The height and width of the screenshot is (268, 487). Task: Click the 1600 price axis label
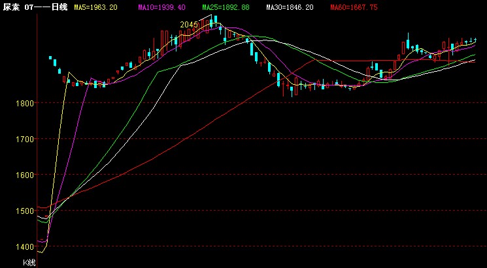(x=25, y=175)
